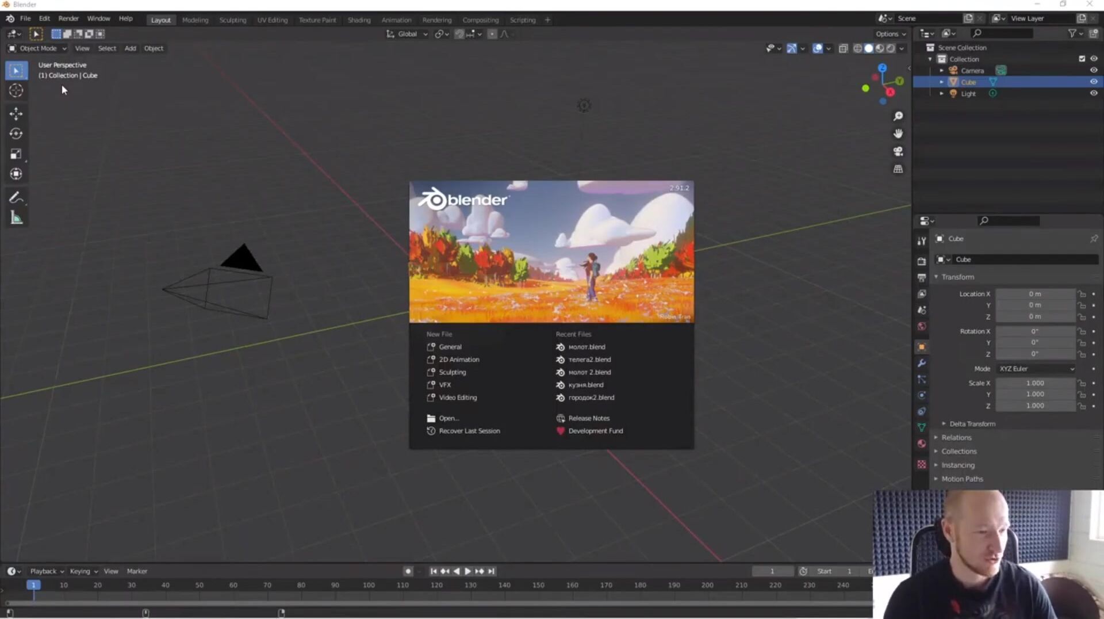1104x619 pixels.
Task: Open the Scene properties tab icon
Action: 922,309
